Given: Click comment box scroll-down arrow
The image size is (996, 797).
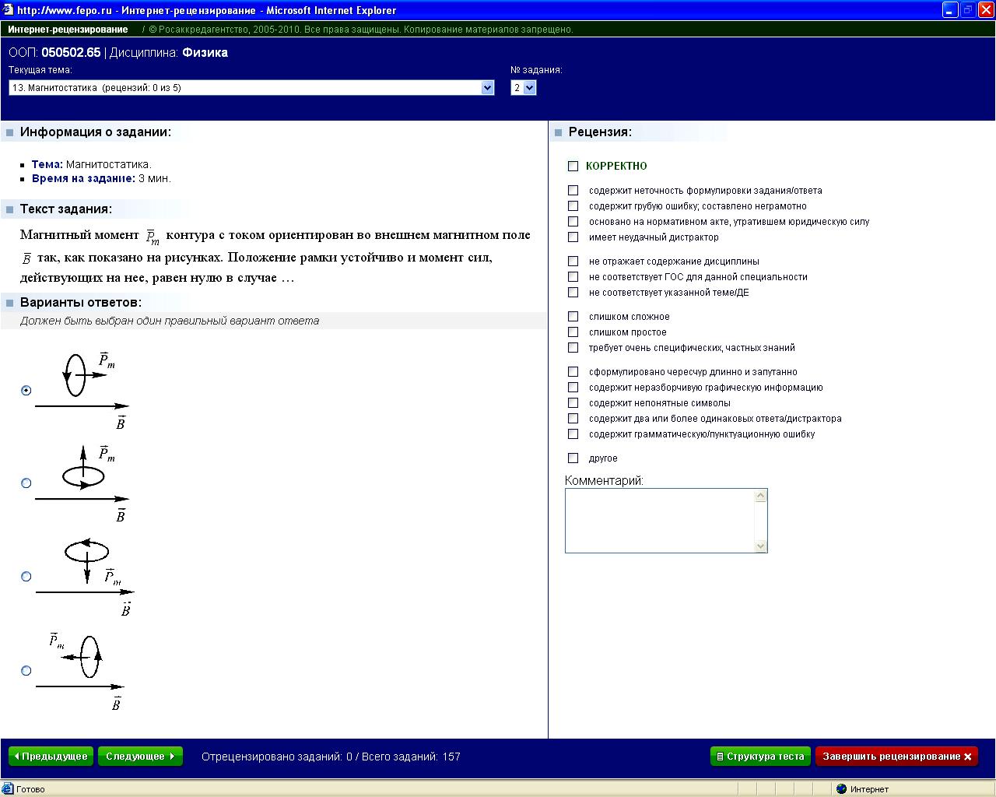Looking at the screenshot, I should point(761,546).
